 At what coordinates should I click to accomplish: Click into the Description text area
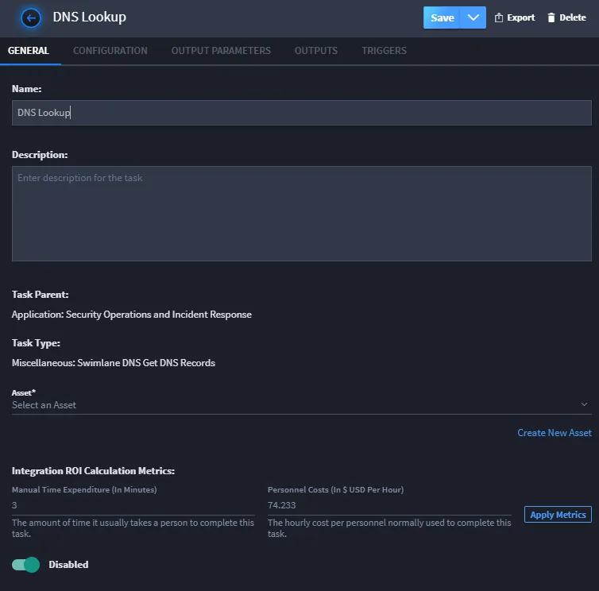coord(301,214)
